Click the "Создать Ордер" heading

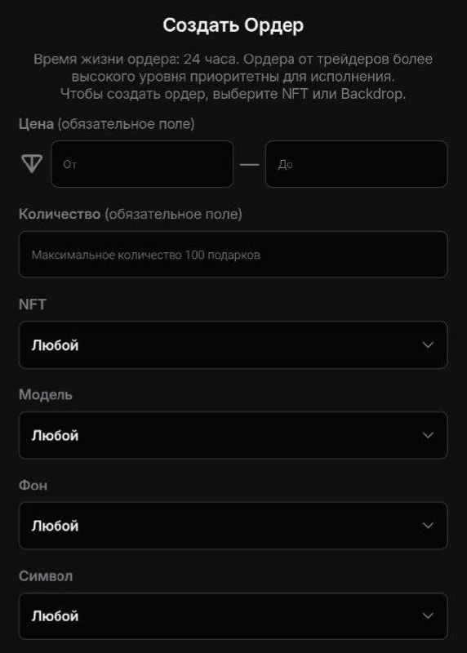point(233,25)
